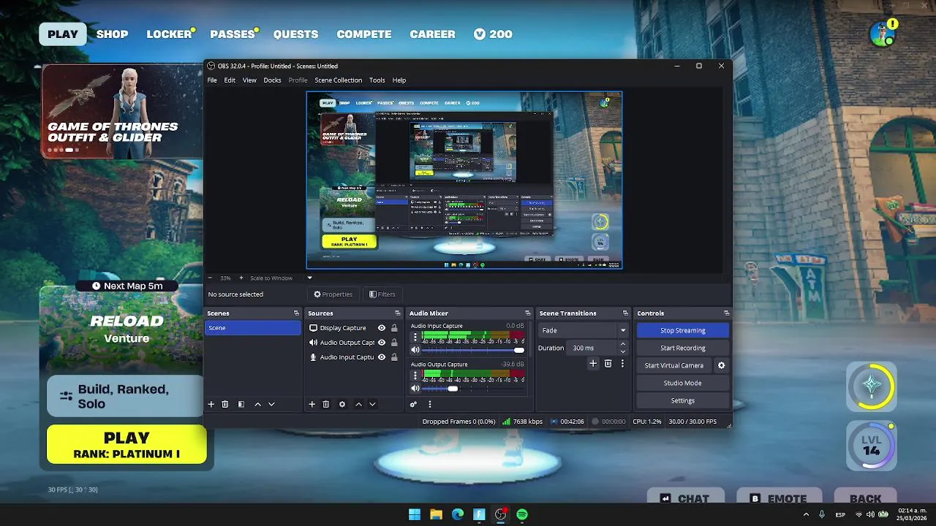This screenshot has height=526, width=936.
Task: Toggle lock on Audio Output Capture source
Action: pos(394,343)
